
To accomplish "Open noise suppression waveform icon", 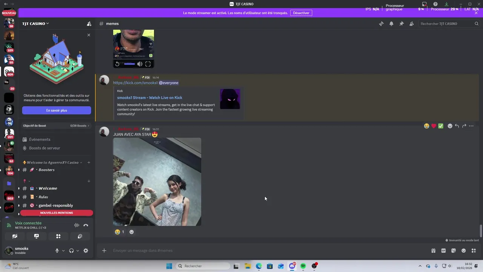I will coord(77,225).
